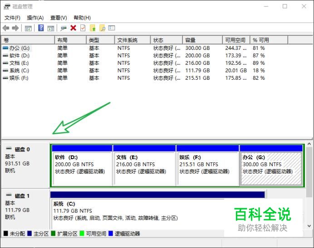Screen dimensions: 314x248
Task: Select the hatched 办公 (G:) partition block
Action: point(271,165)
